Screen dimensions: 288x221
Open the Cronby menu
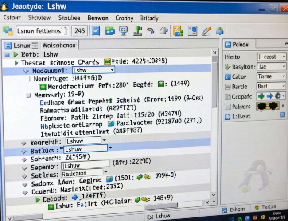(x=125, y=18)
